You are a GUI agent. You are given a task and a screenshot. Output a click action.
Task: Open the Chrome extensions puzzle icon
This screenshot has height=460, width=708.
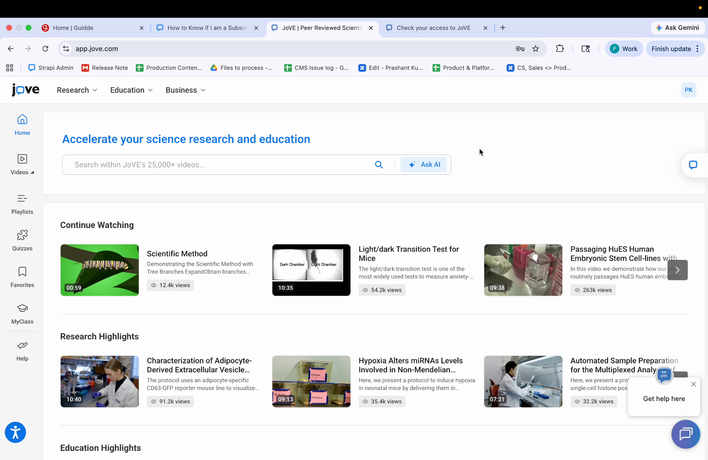560,49
